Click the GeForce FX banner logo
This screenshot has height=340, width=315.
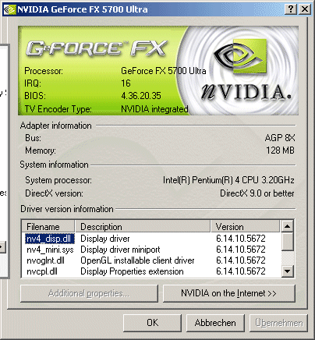pyautogui.click(x=97, y=48)
